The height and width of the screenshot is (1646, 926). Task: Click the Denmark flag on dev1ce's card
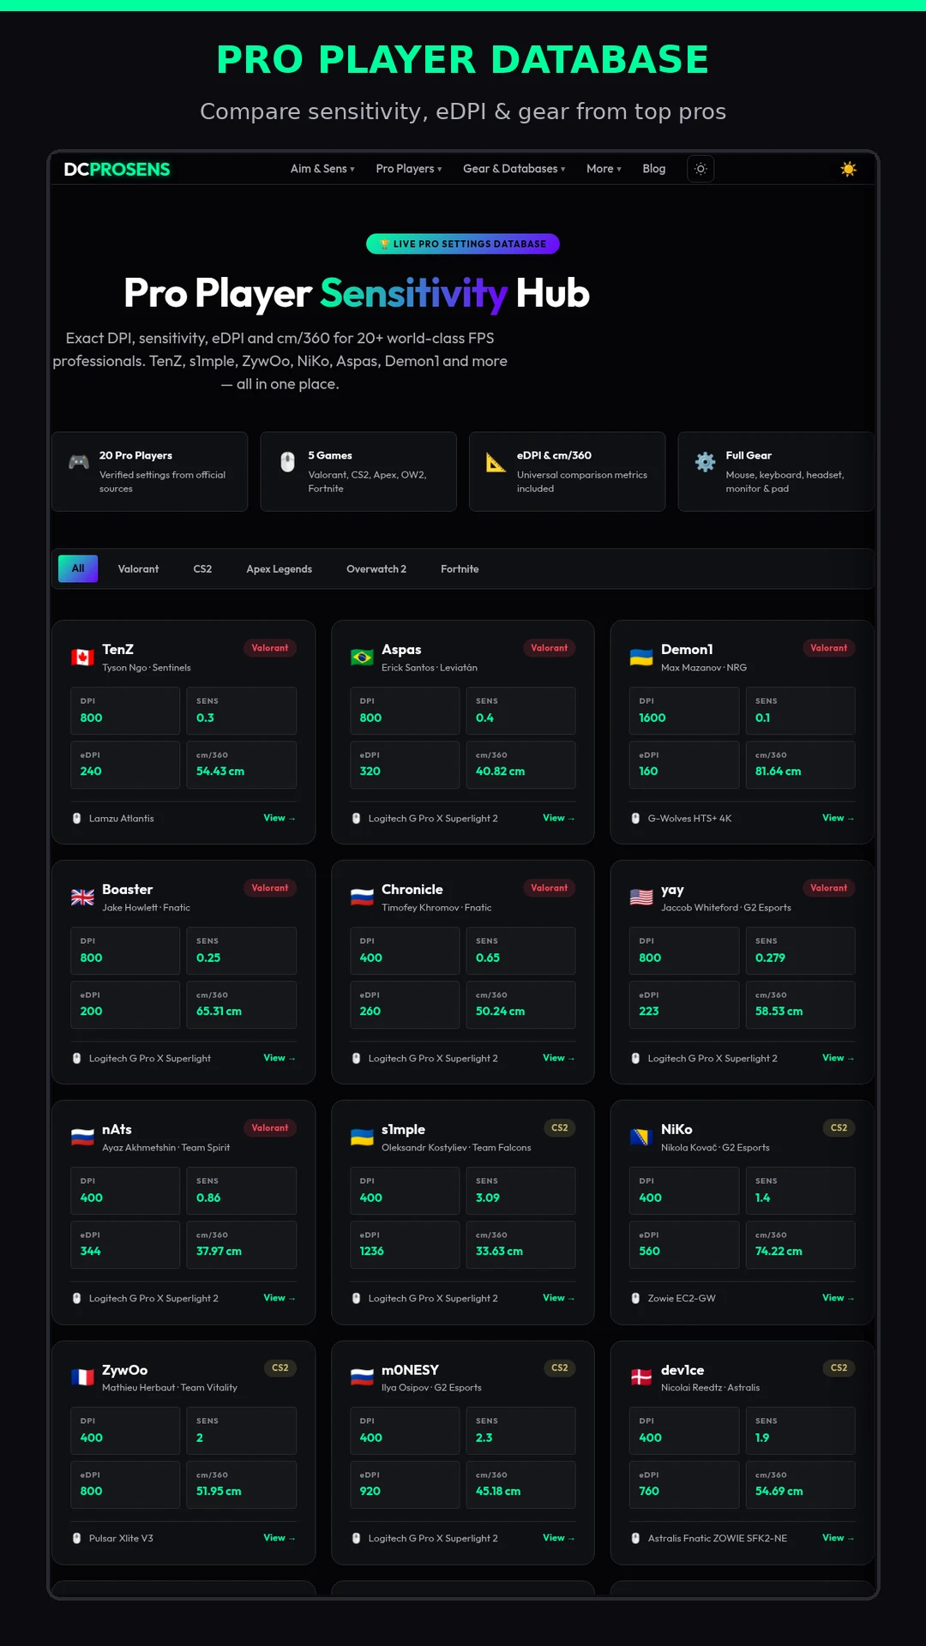click(x=641, y=1378)
